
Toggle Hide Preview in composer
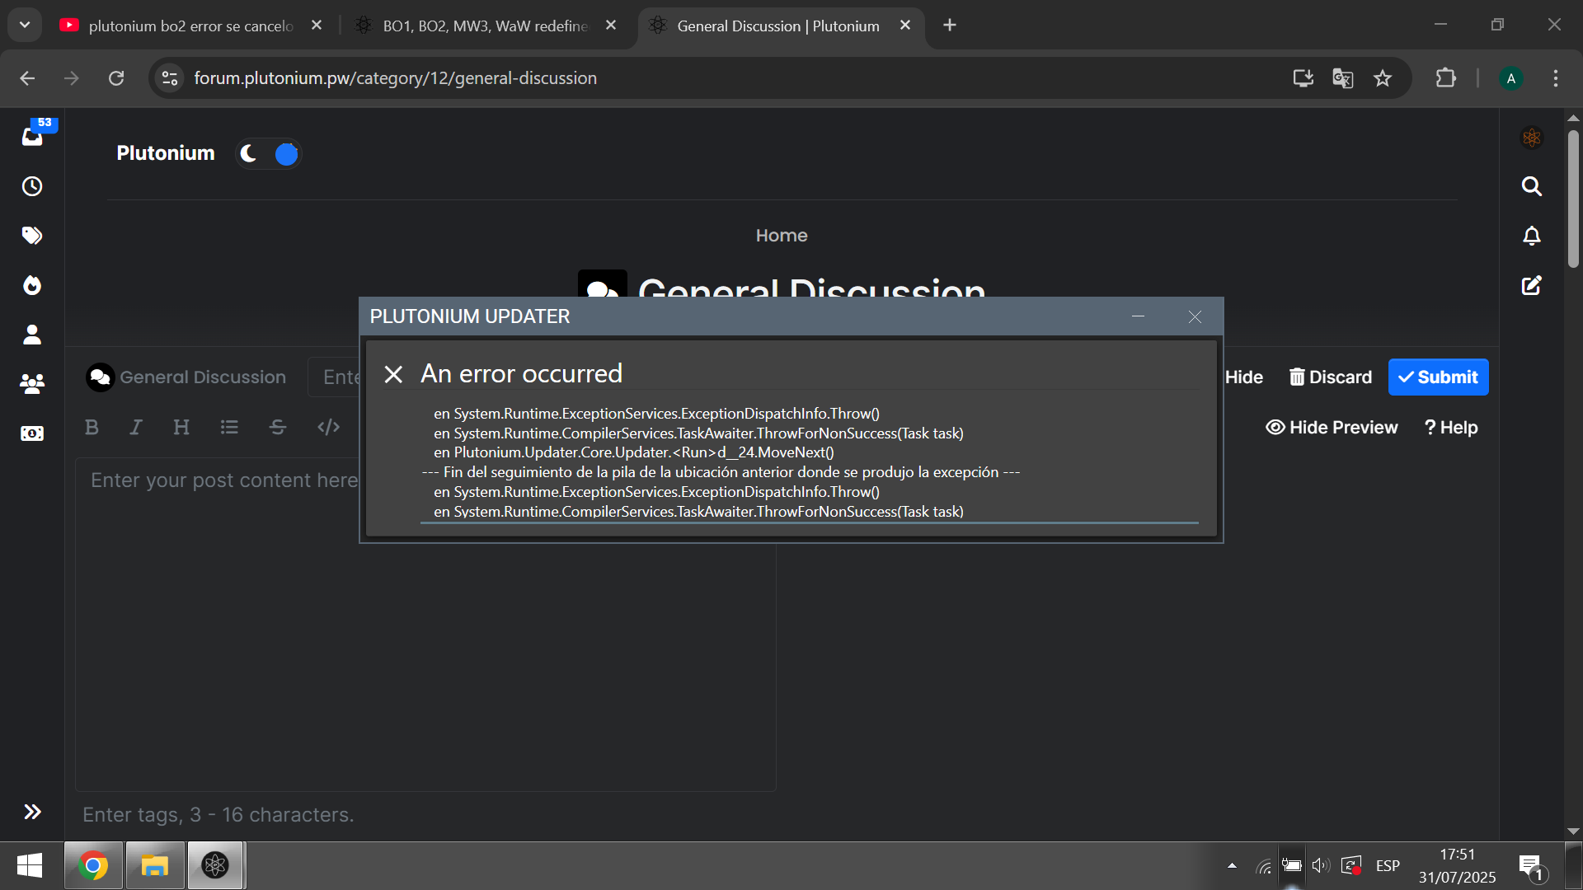tap(1332, 428)
